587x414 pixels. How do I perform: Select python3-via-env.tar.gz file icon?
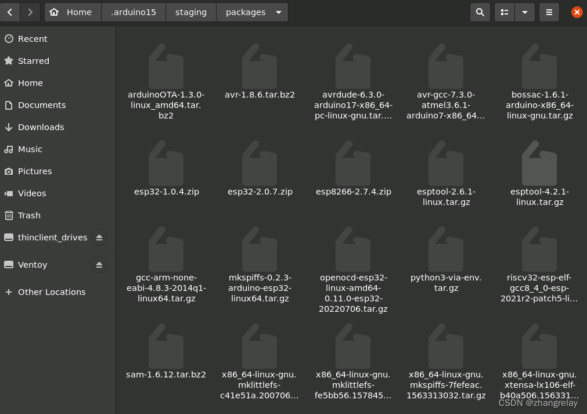[446, 249]
